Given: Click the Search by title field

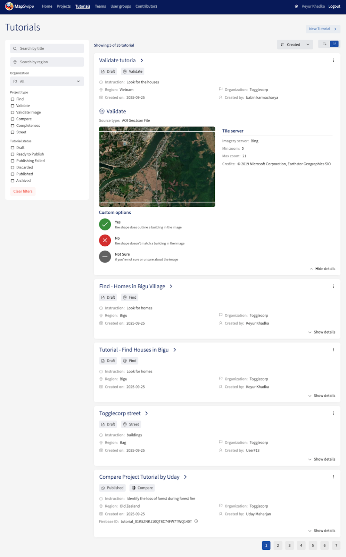Looking at the screenshot, I should pyautogui.click(x=47, y=48).
